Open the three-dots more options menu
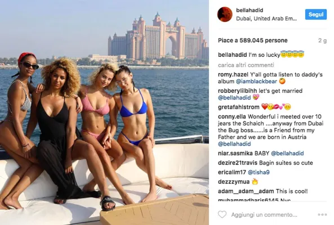The width and height of the screenshot is (334, 225). (x=322, y=214)
